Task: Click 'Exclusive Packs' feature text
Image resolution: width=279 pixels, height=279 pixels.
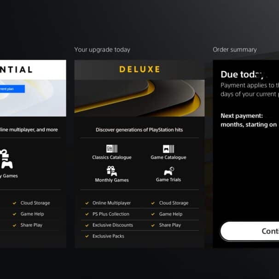Action: pos(108,236)
